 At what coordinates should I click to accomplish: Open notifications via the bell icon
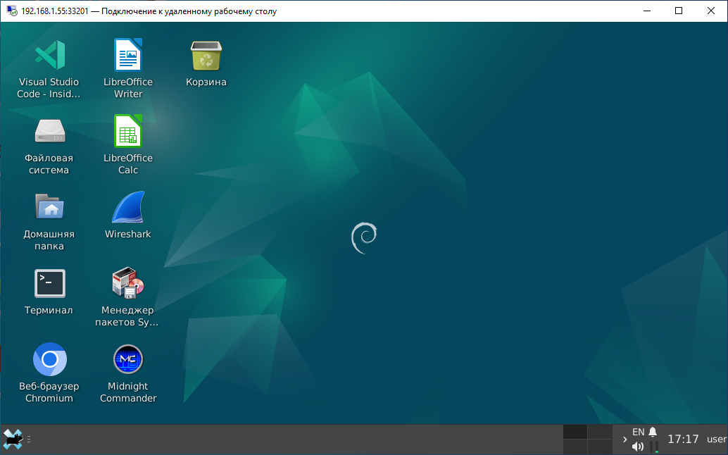click(653, 432)
